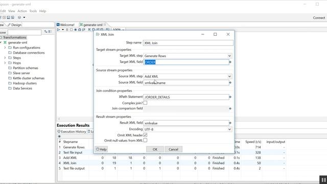Debug the transformation via the toolbar bug icon
The width and height of the screenshot is (327, 184).
pyautogui.click(x=80, y=30)
